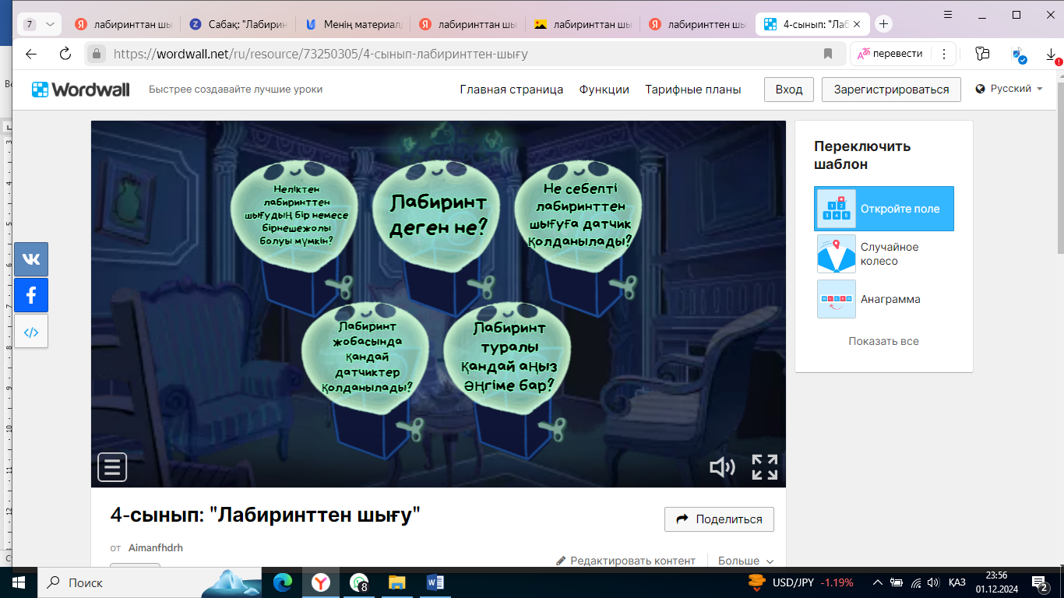The height and width of the screenshot is (598, 1064).
Task: Open Windows Start menu
Action: pos(18,582)
